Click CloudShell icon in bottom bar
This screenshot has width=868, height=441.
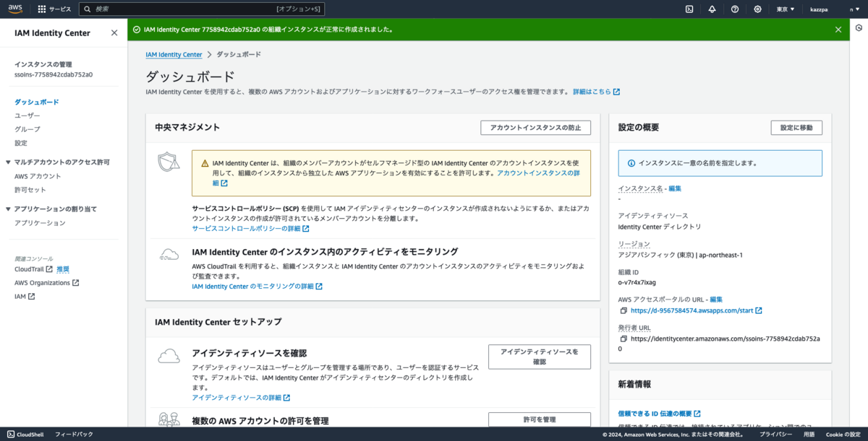click(x=11, y=435)
